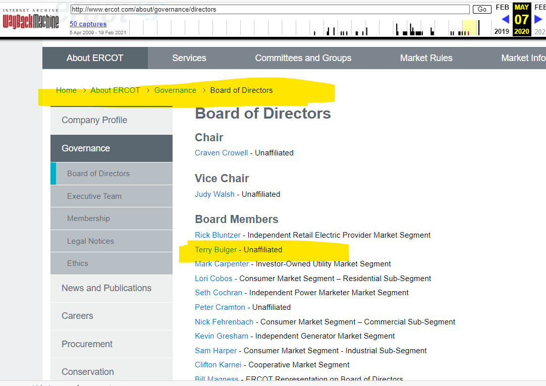Click the Board of Directors page heading

263,114
